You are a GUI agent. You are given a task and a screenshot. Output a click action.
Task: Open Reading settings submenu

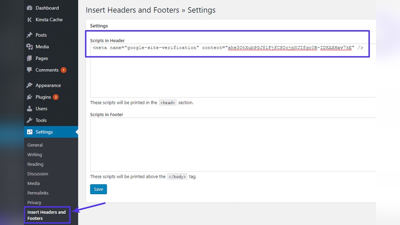coord(35,164)
